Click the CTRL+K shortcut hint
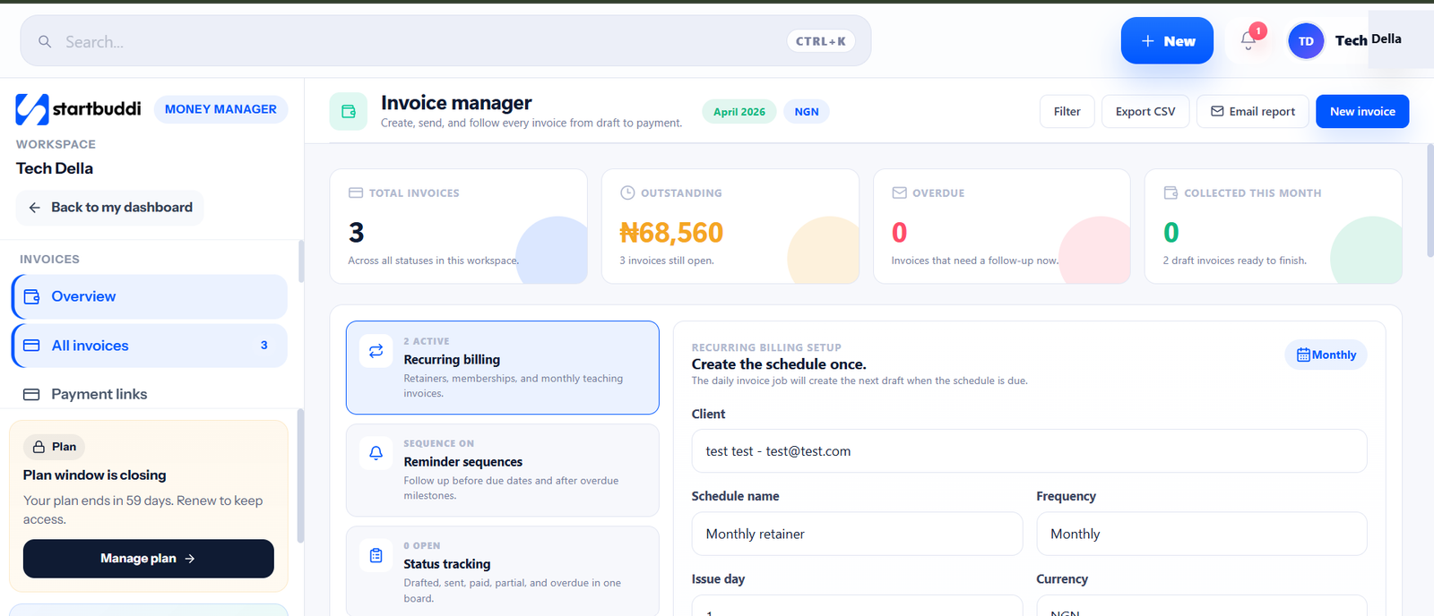1434x616 pixels. point(821,41)
